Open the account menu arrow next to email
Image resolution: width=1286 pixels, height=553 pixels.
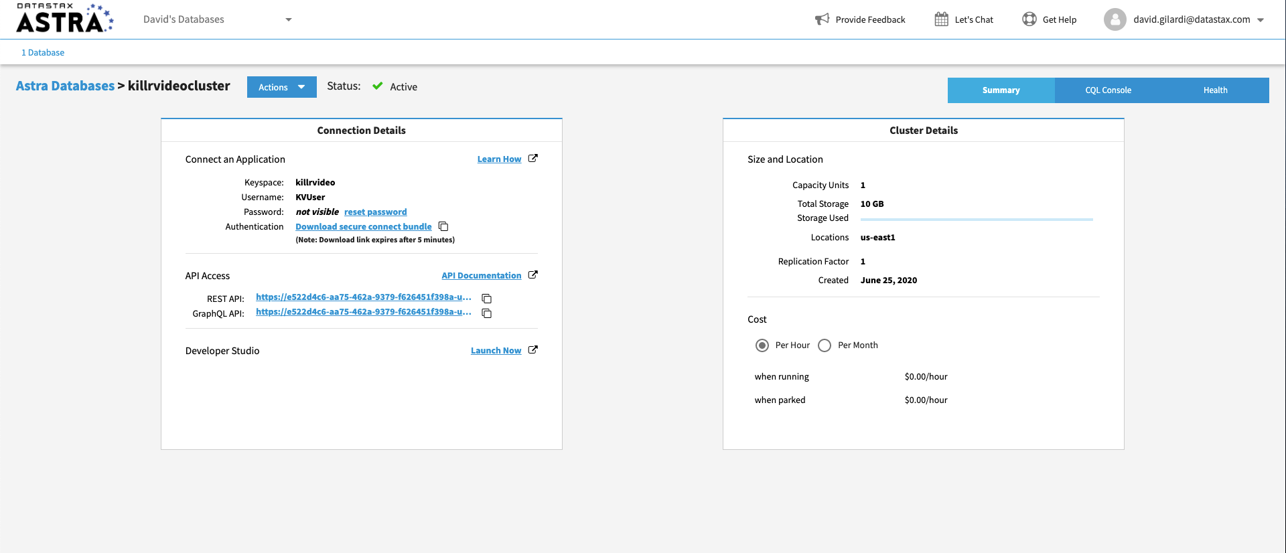pos(1261,20)
